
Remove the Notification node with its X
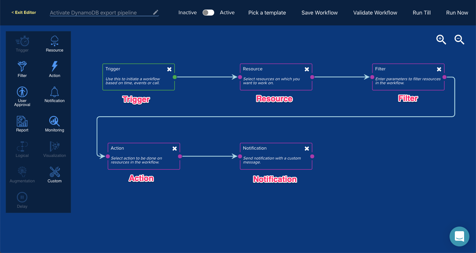307,148
